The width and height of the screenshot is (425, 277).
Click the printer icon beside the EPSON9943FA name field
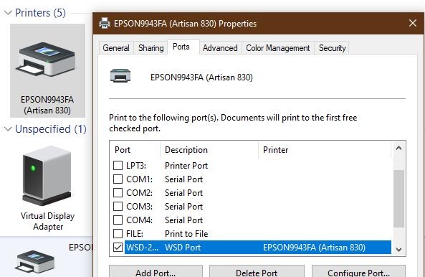[120, 75]
